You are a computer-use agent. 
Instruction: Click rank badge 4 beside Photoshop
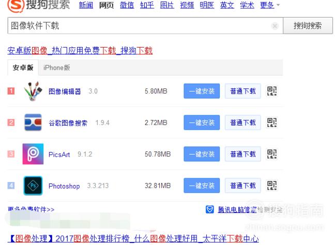tap(11, 186)
